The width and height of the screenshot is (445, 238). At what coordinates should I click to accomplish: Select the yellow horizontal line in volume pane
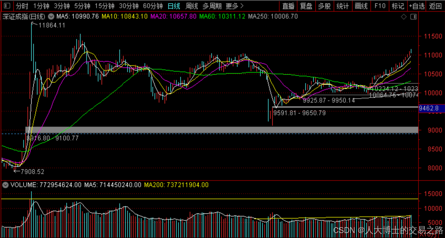(209, 199)
